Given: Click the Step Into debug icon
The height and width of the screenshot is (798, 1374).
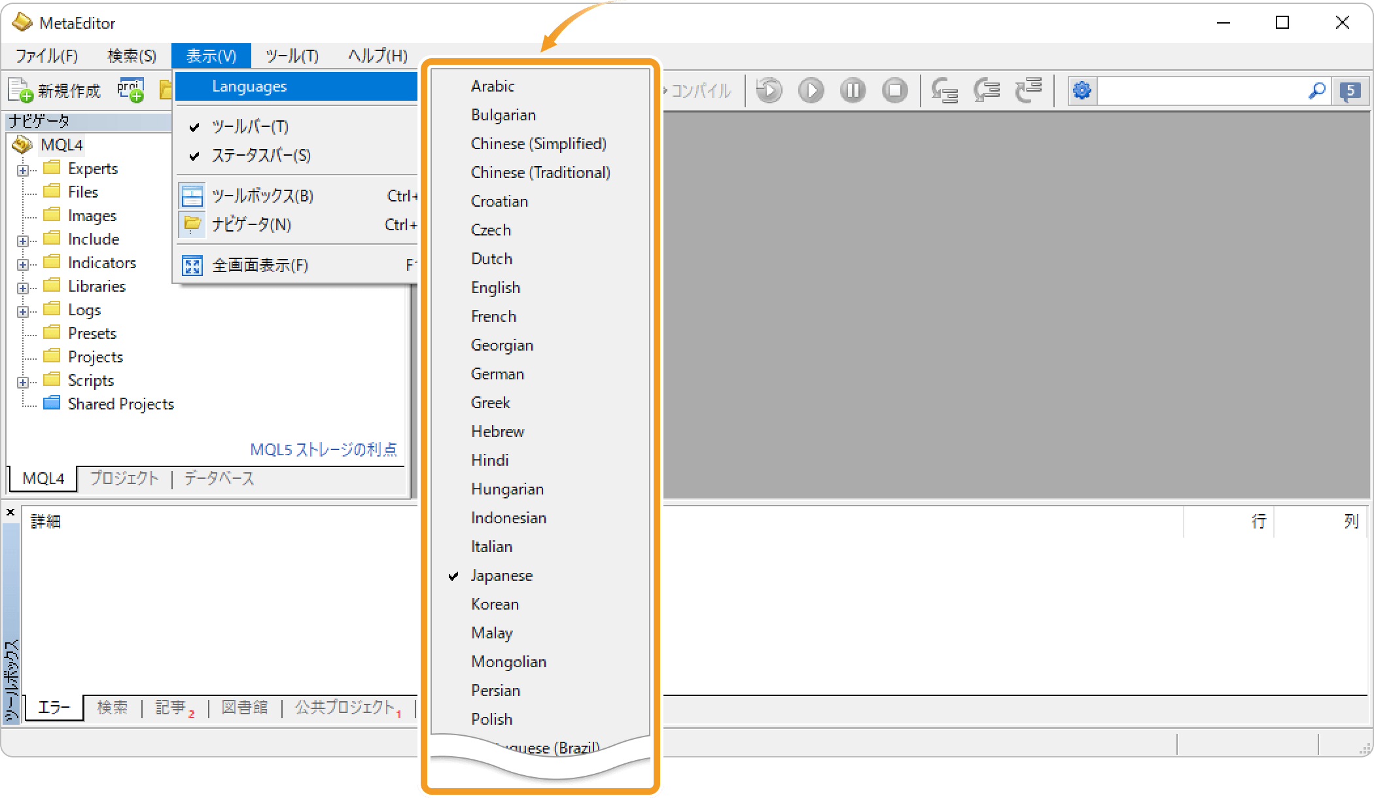Looking at the screenshot, I should pyautogui.click(x=944, y=90).
